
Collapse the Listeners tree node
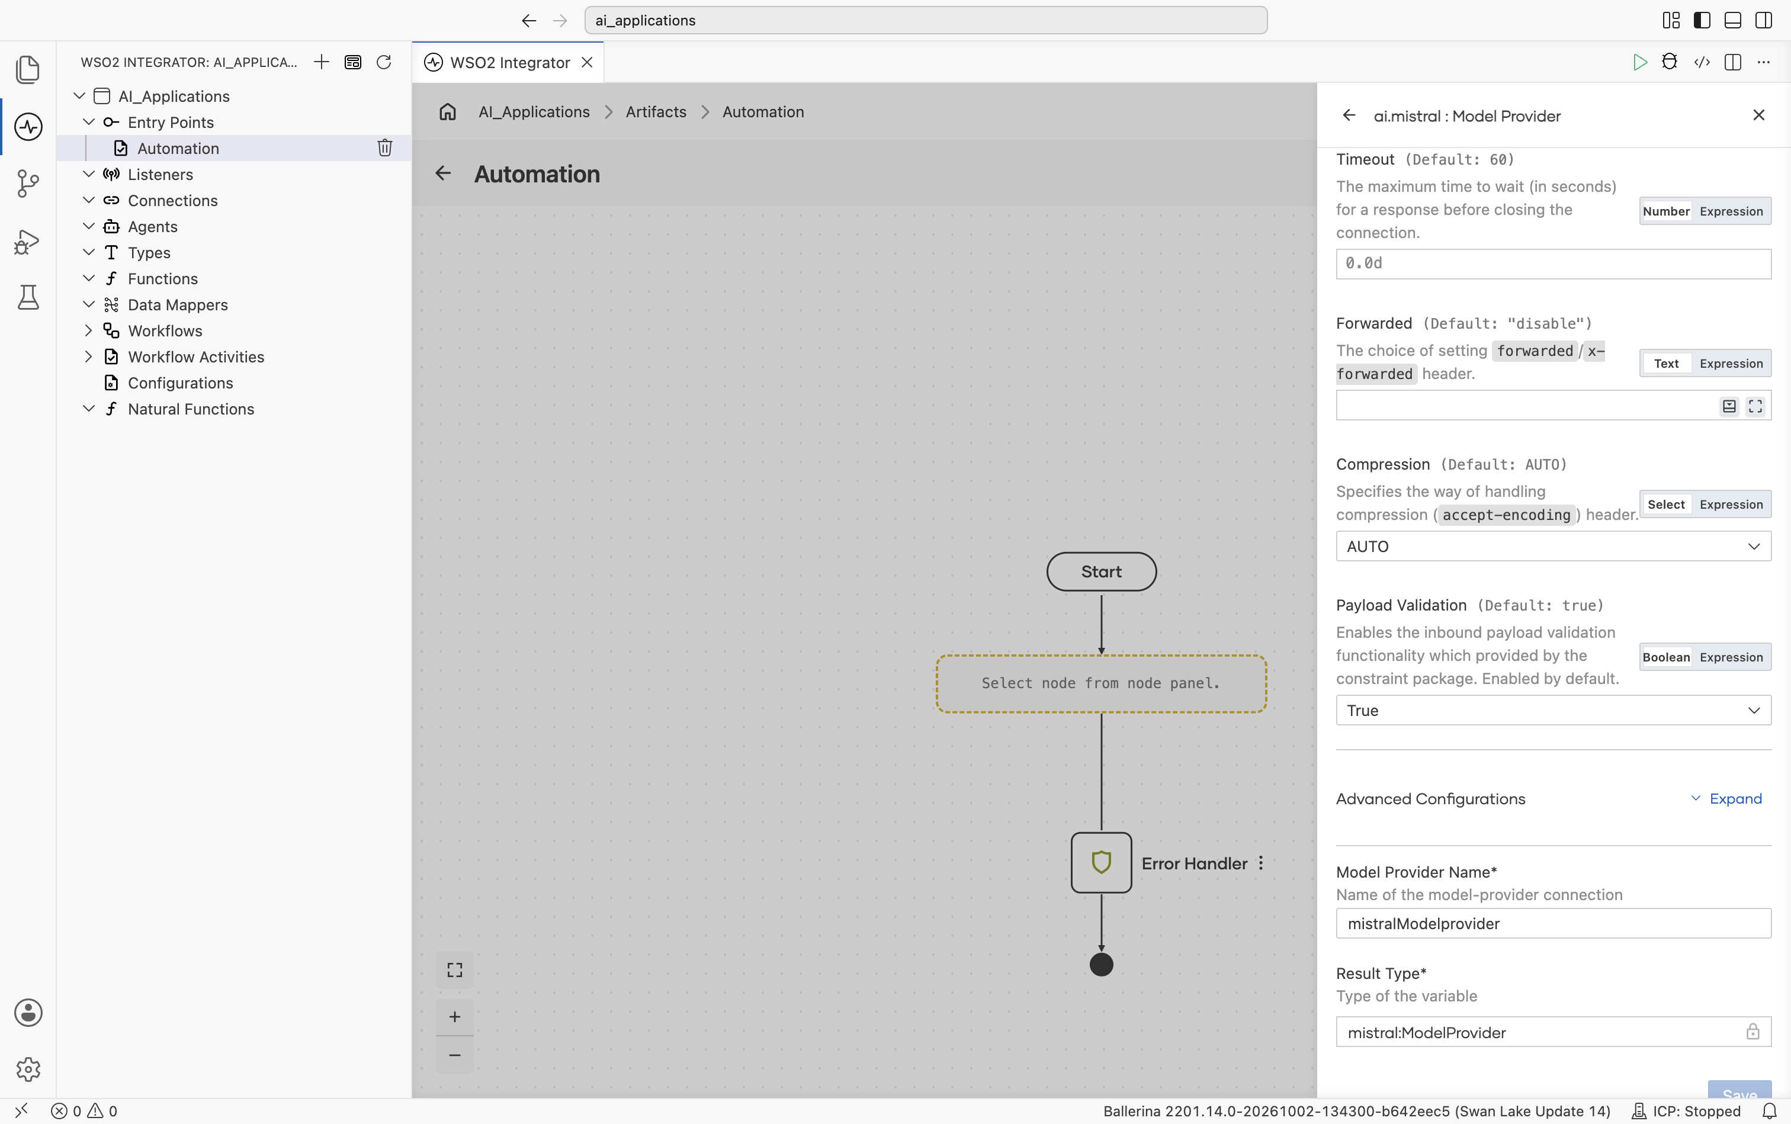[88, 174]
